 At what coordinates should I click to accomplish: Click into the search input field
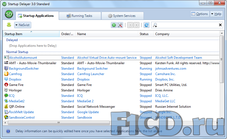click(188, 25)
